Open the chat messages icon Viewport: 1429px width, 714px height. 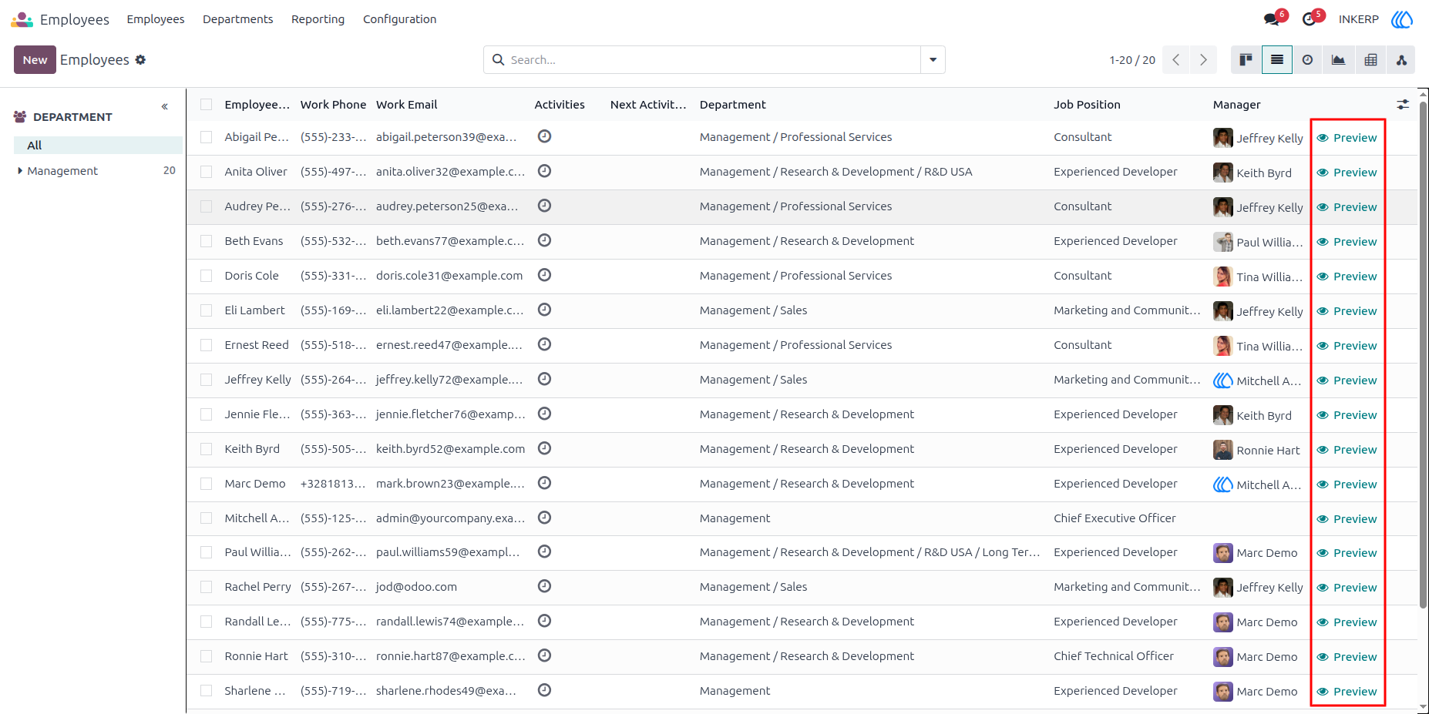pyautogui.click(x=1272, y=19)
